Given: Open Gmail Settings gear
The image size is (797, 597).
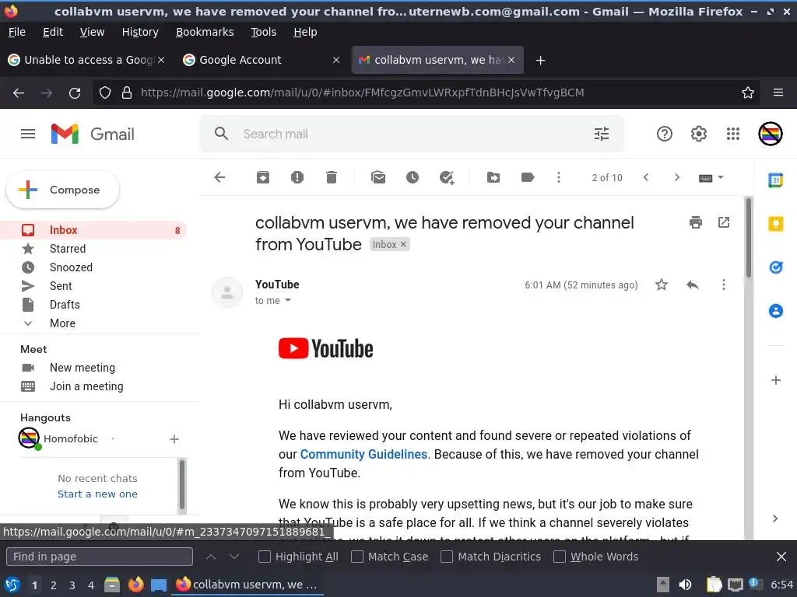Looking at the screenshot, I should pyautogui.click(x=698, y=134).
